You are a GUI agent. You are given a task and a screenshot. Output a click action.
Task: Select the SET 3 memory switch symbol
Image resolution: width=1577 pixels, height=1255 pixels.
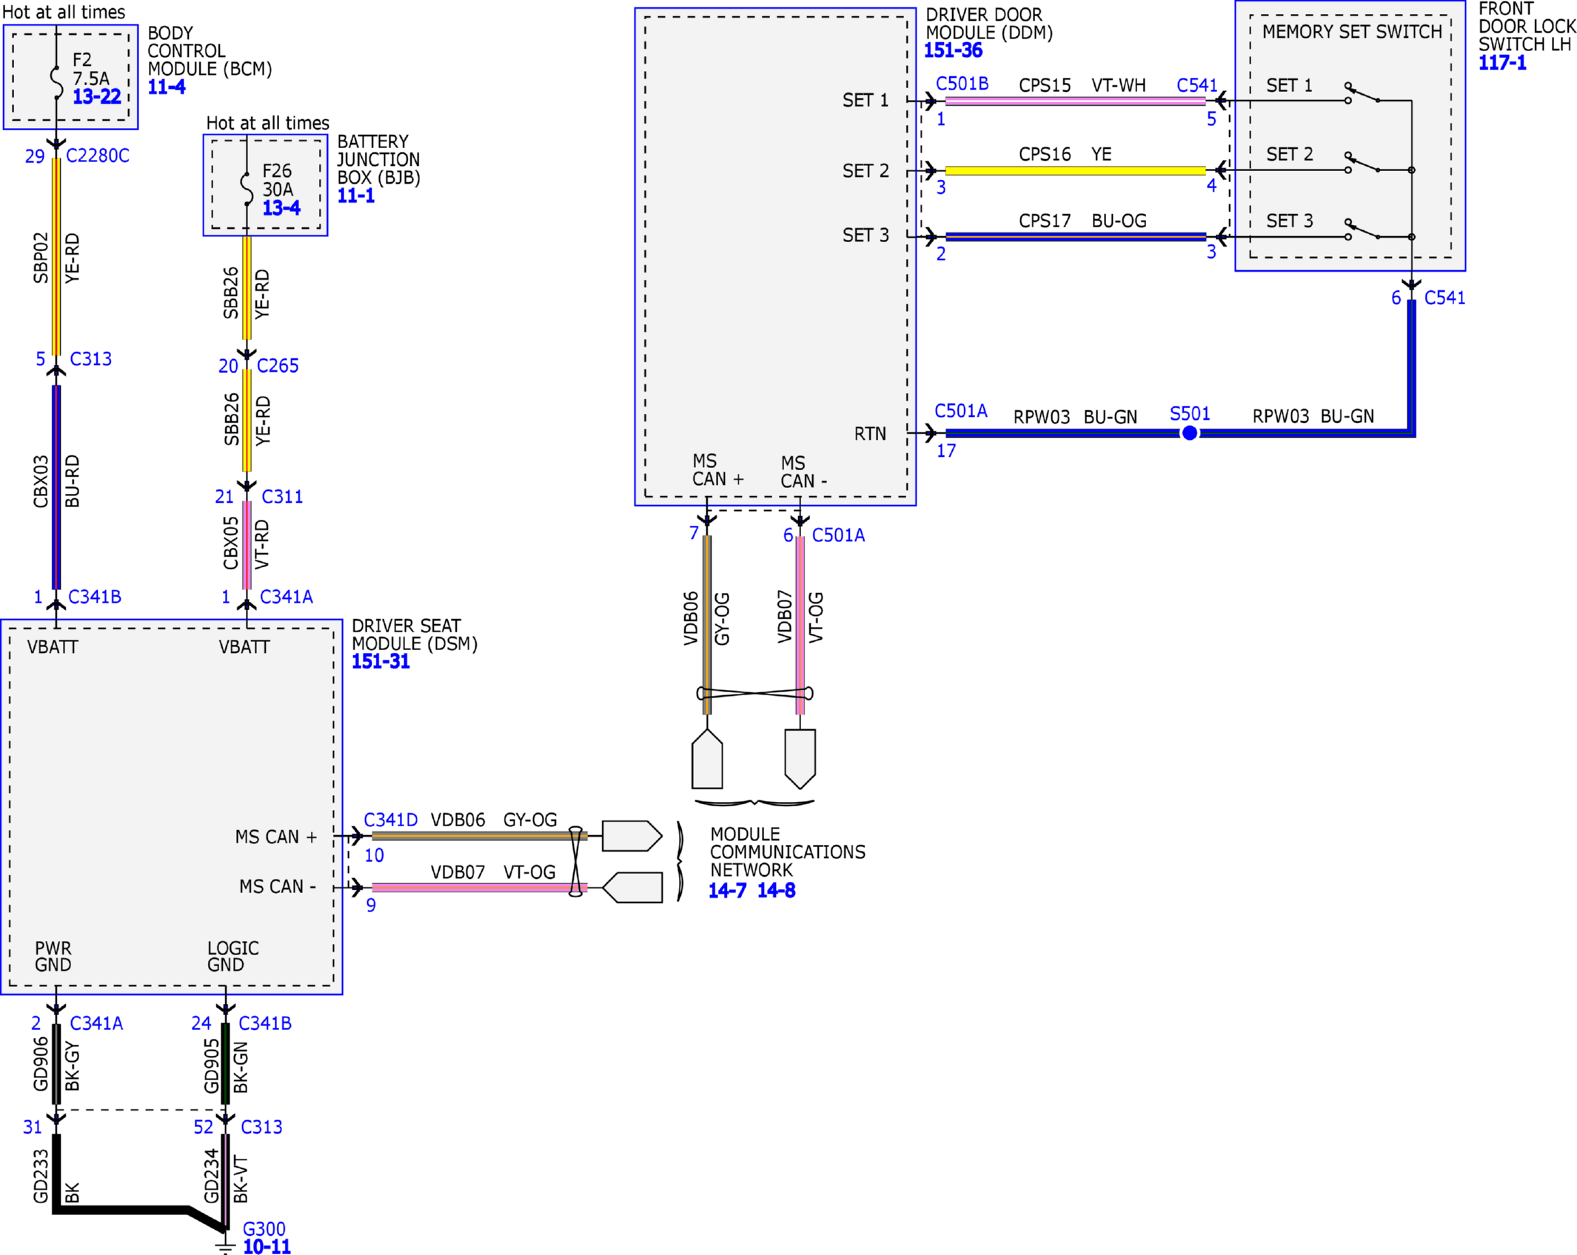[x=1362, y=230]
